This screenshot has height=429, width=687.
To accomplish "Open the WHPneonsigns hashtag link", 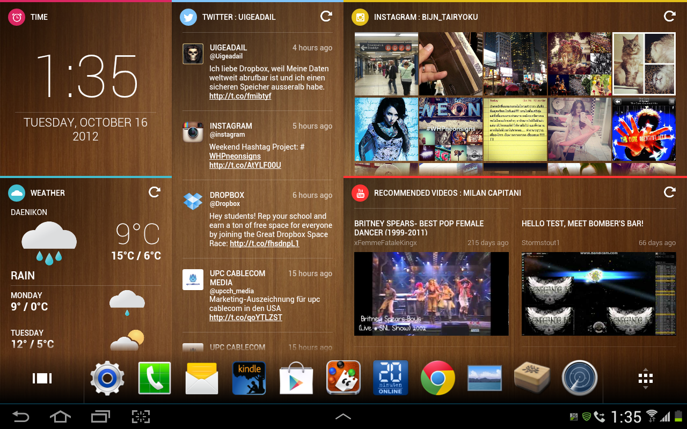I will point(235,156).
